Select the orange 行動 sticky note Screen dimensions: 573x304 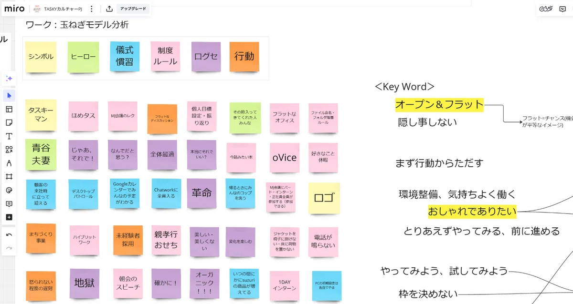pyautogui.click(x=244, y=56)
